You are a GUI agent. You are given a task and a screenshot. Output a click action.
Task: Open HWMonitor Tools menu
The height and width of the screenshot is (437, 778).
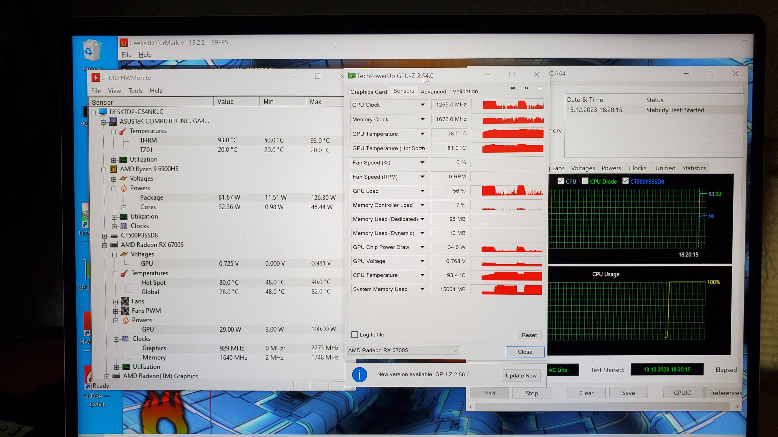click(135, 91)
